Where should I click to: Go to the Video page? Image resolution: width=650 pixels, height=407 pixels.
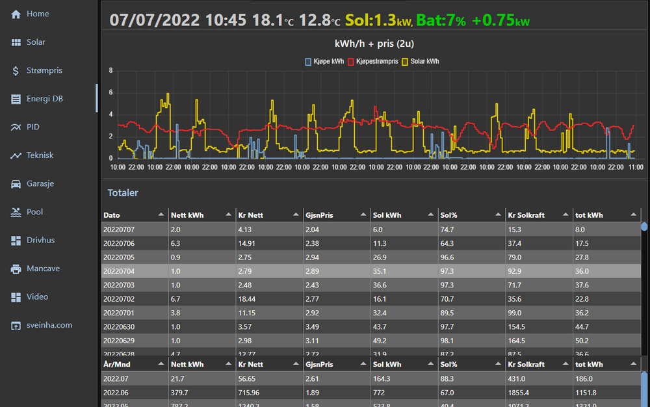click(37, 297)
